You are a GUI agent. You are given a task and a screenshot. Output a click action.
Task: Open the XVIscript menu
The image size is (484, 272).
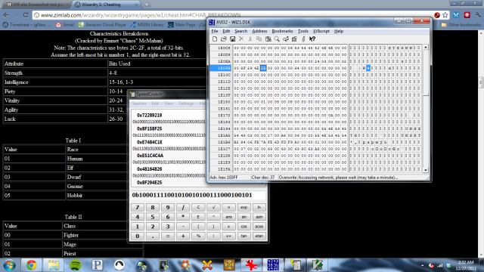pyautogui.click(x=321, y=31)
